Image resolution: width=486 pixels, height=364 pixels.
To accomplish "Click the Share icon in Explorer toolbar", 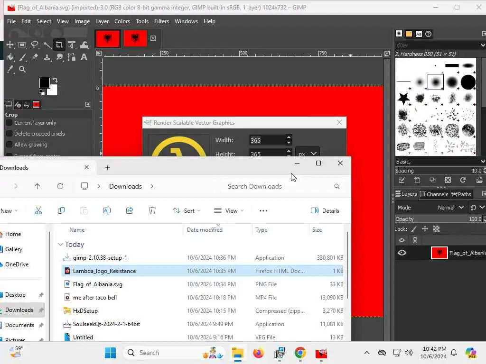I will 130,211.
